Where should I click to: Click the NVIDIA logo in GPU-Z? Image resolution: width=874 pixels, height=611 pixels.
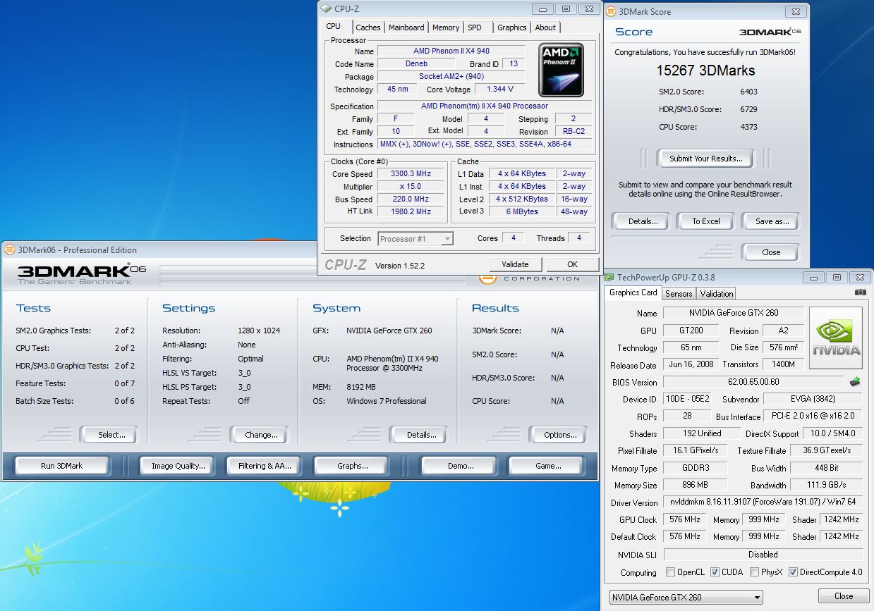836,338
